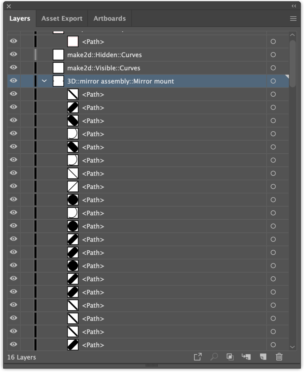Switch to the Asset Export tab

[x=62, y=19]
